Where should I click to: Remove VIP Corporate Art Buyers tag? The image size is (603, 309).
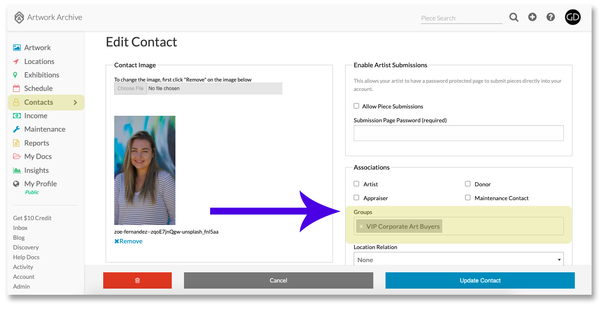point(361,227)
